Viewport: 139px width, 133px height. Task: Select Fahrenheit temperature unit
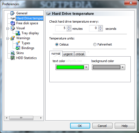point(103,44)
